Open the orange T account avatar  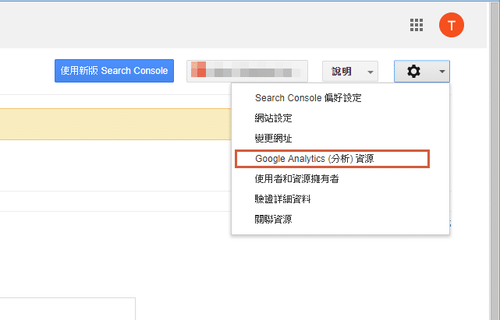(x=451, y=25)
